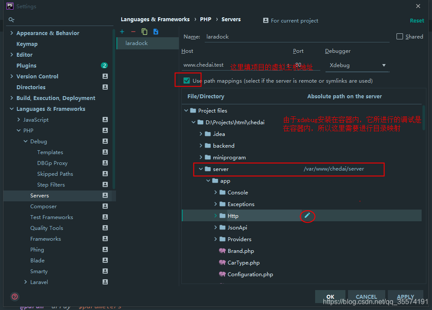Select laradock in the servers list
Viewport: 432px width, 310px height.
tap(148, 43)
